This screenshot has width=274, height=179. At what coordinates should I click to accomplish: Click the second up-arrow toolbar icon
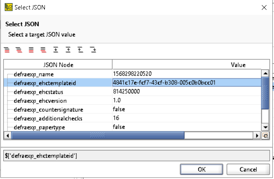tap(80, 50)
